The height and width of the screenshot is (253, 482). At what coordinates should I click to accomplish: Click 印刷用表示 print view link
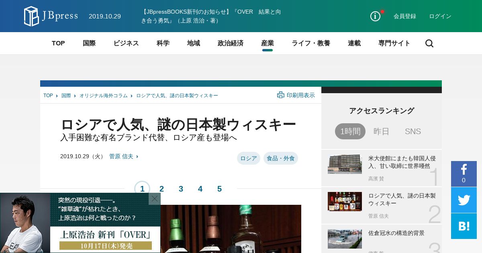tap(301, 95)
